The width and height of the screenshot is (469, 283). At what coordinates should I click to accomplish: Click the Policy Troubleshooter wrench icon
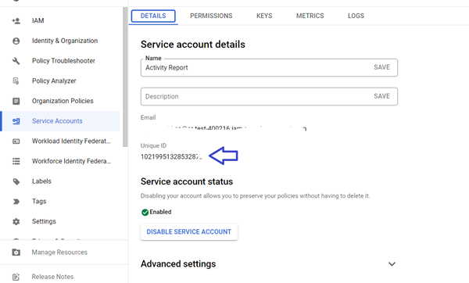(16, 61)
